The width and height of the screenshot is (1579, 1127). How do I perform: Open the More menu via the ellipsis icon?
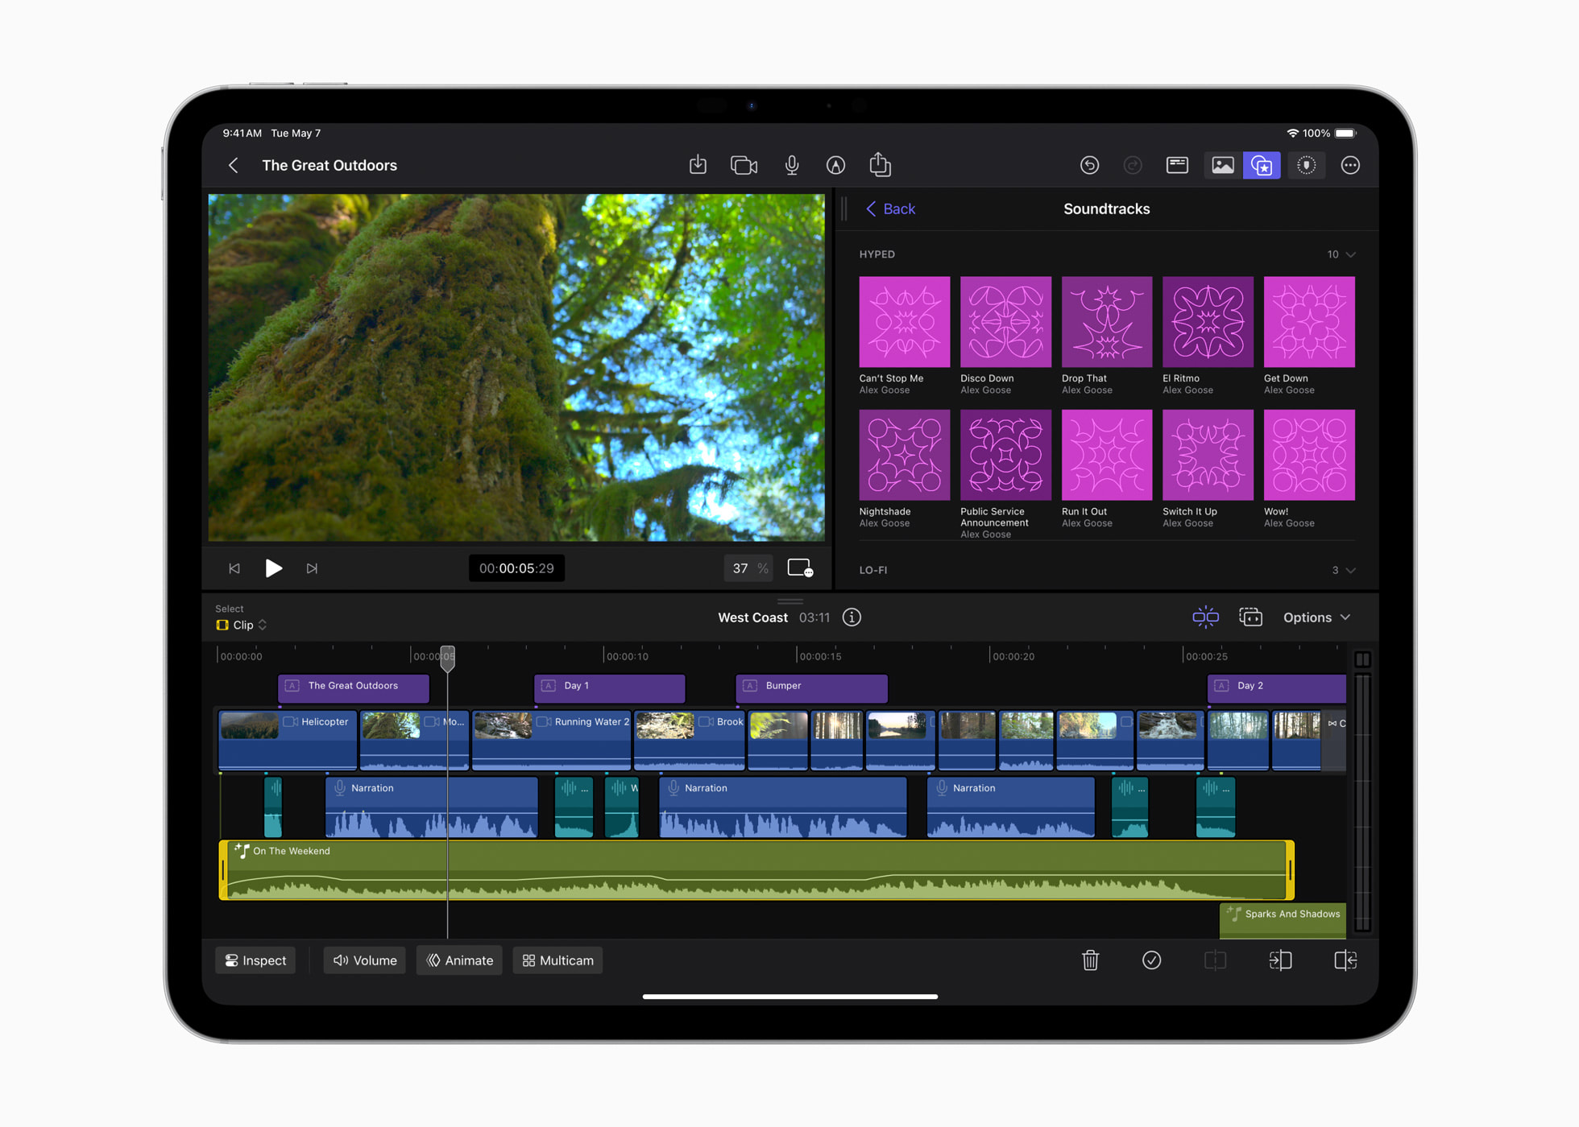click(x=1350, y=165)
